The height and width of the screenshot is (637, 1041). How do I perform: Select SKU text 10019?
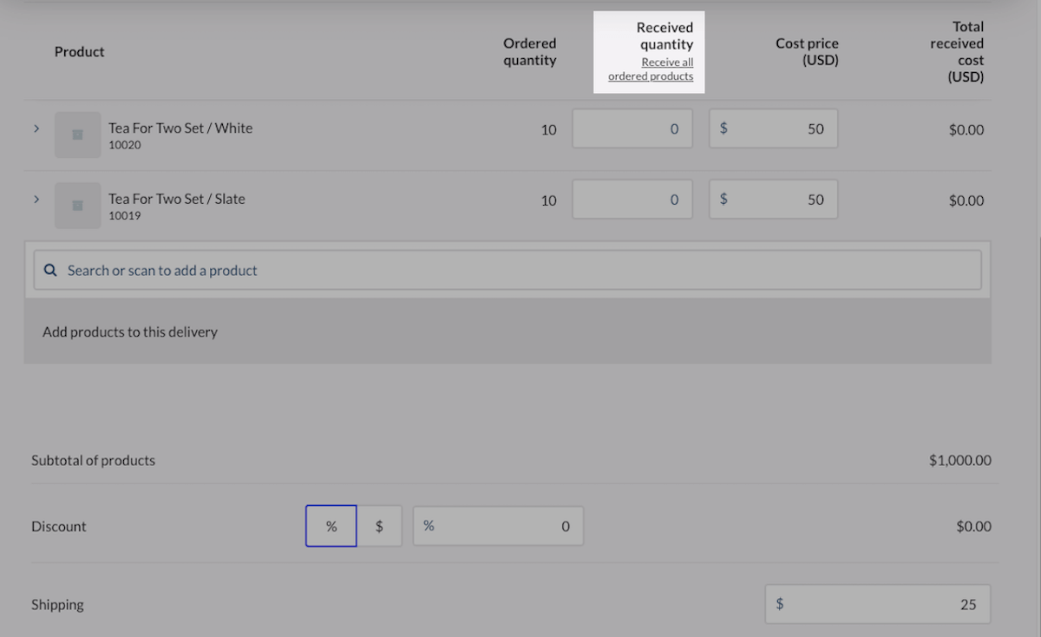point(125,215)
